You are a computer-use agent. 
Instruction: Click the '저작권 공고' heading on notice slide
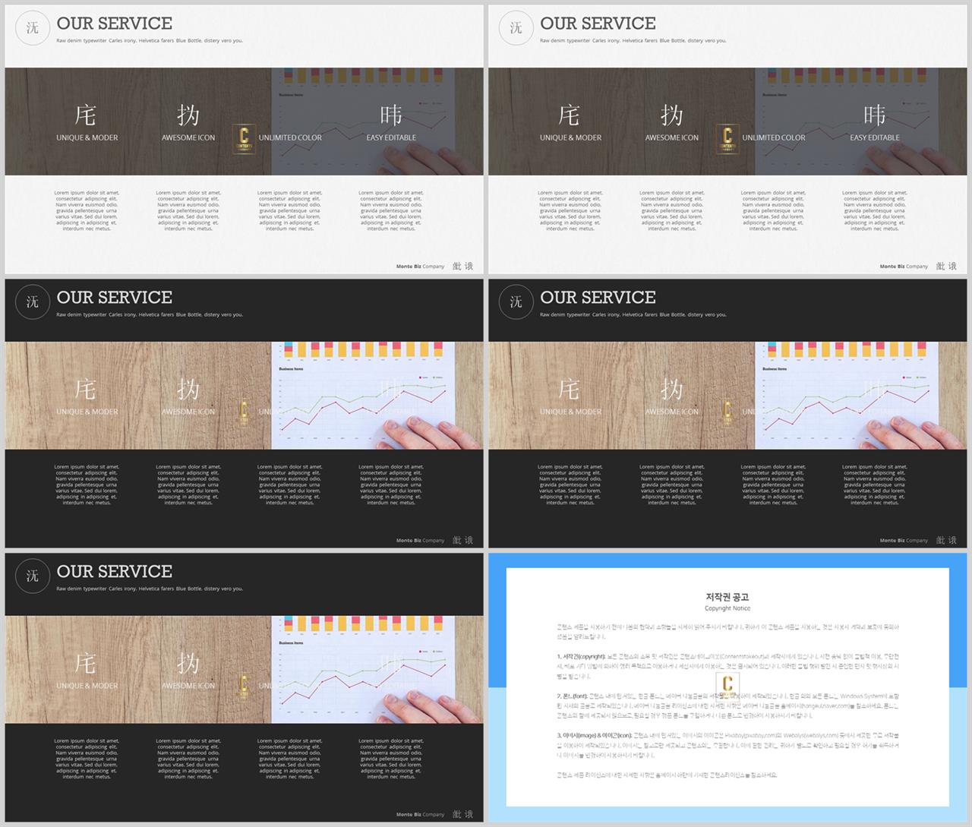[x=727, y=597]
